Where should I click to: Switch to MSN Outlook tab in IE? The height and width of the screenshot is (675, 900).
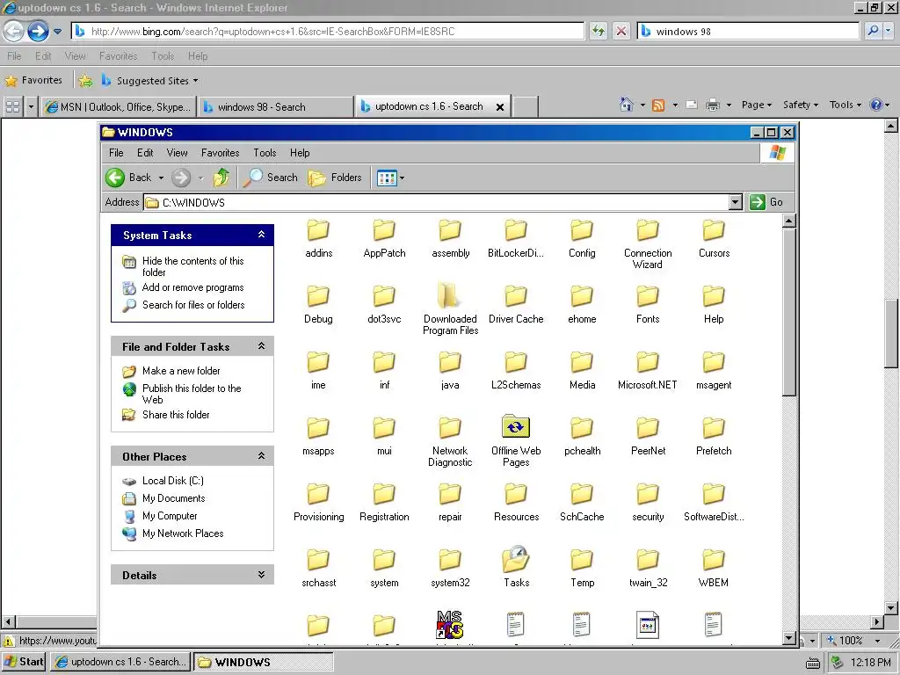point(119,106)
